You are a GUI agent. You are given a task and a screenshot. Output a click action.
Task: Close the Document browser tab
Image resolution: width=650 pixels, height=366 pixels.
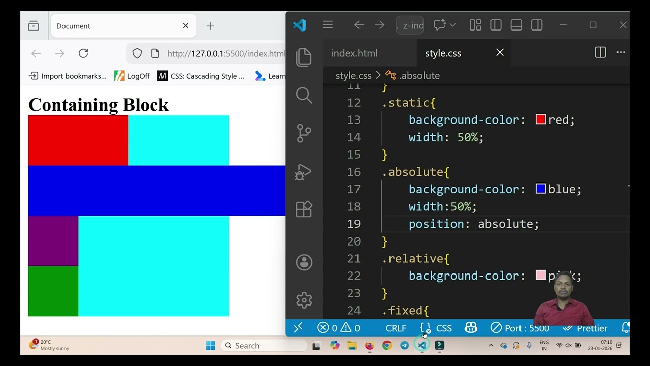point(186,26)
